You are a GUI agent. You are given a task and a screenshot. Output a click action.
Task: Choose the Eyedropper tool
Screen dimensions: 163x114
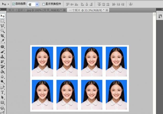(3, 41)
